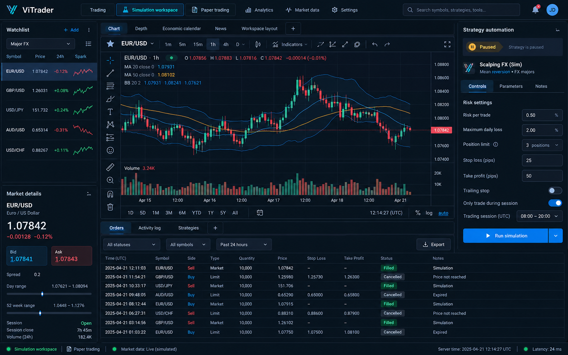This screenshot has width=568, height=355.
Task: Open watchlist three-dot options menu
Action: click(x=89, y=30)
